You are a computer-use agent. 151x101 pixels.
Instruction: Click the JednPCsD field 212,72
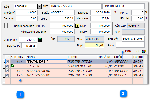click(28, 40)
